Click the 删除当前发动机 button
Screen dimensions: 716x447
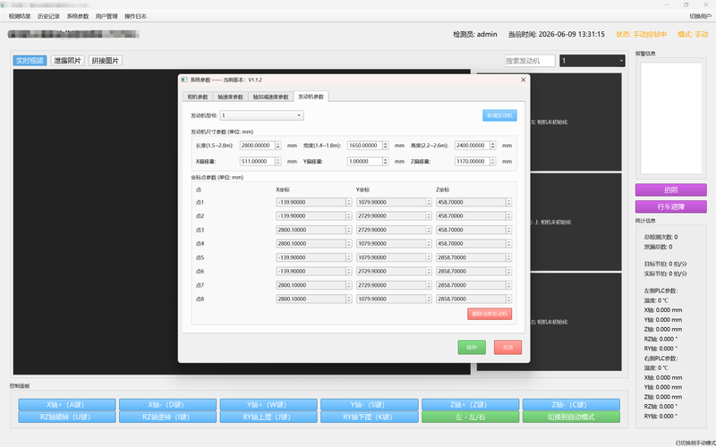490,314
